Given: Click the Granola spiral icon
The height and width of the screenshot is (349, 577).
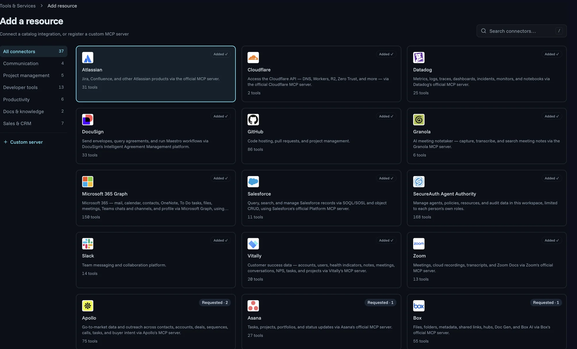Looking at the screenshot, I should 419,120.
